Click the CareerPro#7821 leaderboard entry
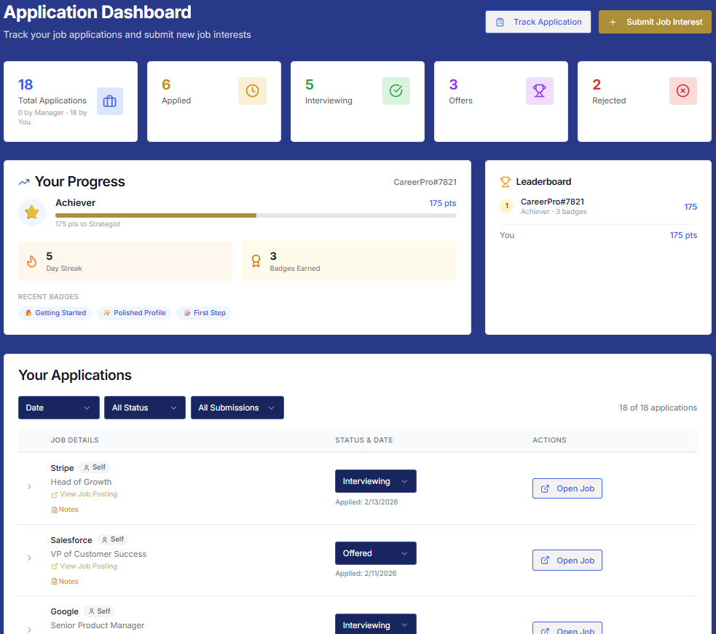Viewport: 716px width, 634px height. [x=598, y=206]
